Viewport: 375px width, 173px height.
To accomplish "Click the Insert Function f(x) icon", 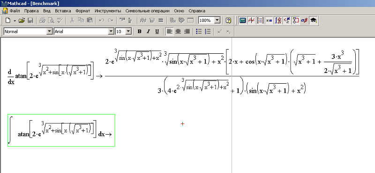I will [143, 21].
